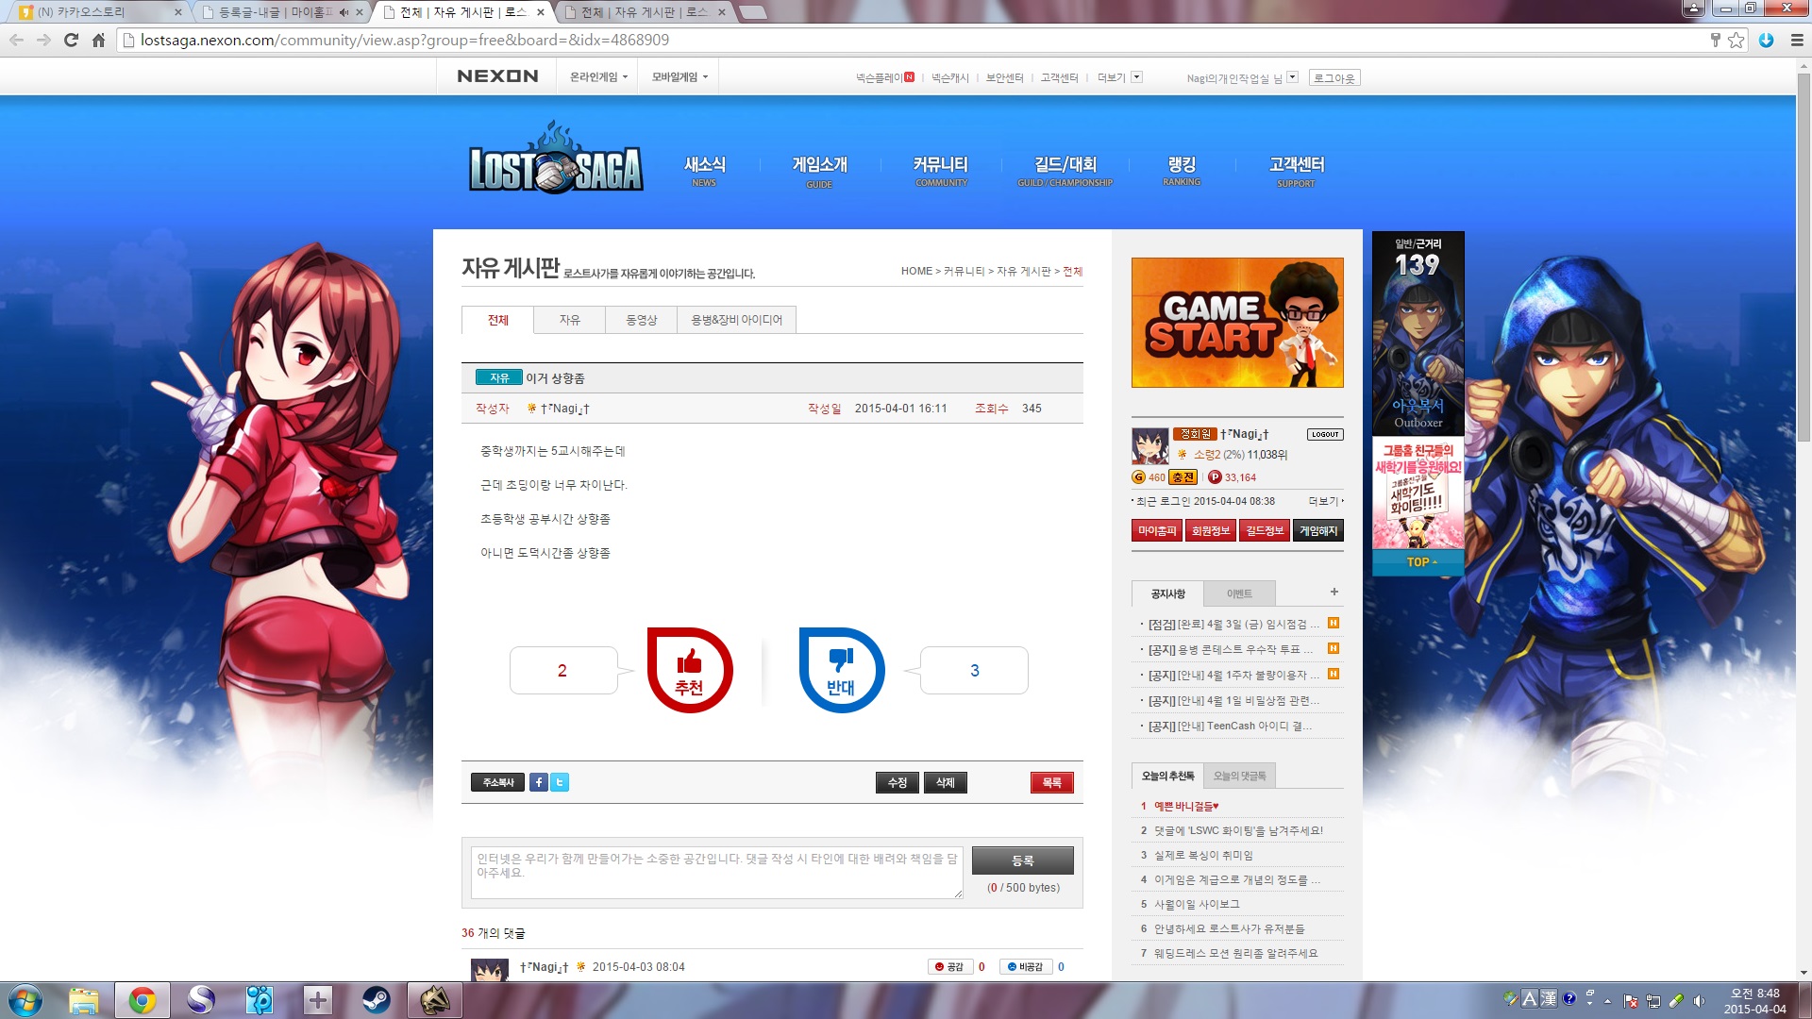This screenshot has height=1019, width=1812.
Task: Click the red thumbs-up 추천 button
Action: (690, 670)
